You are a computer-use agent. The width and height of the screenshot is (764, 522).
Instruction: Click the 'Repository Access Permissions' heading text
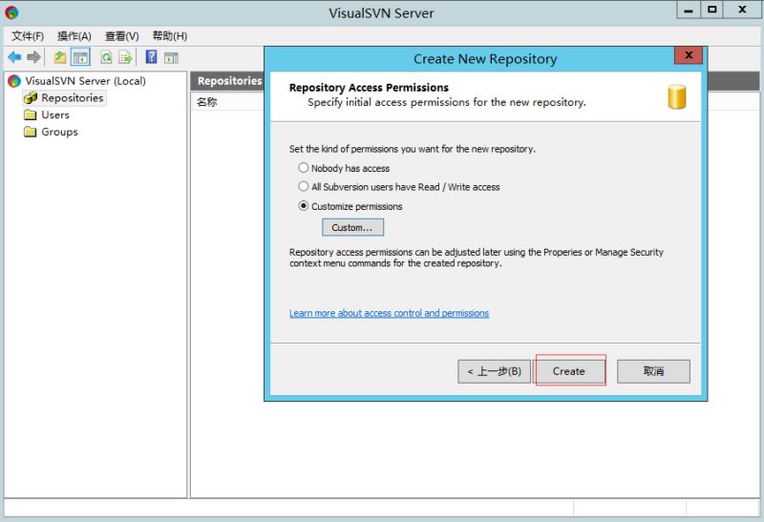click(369, 88)
